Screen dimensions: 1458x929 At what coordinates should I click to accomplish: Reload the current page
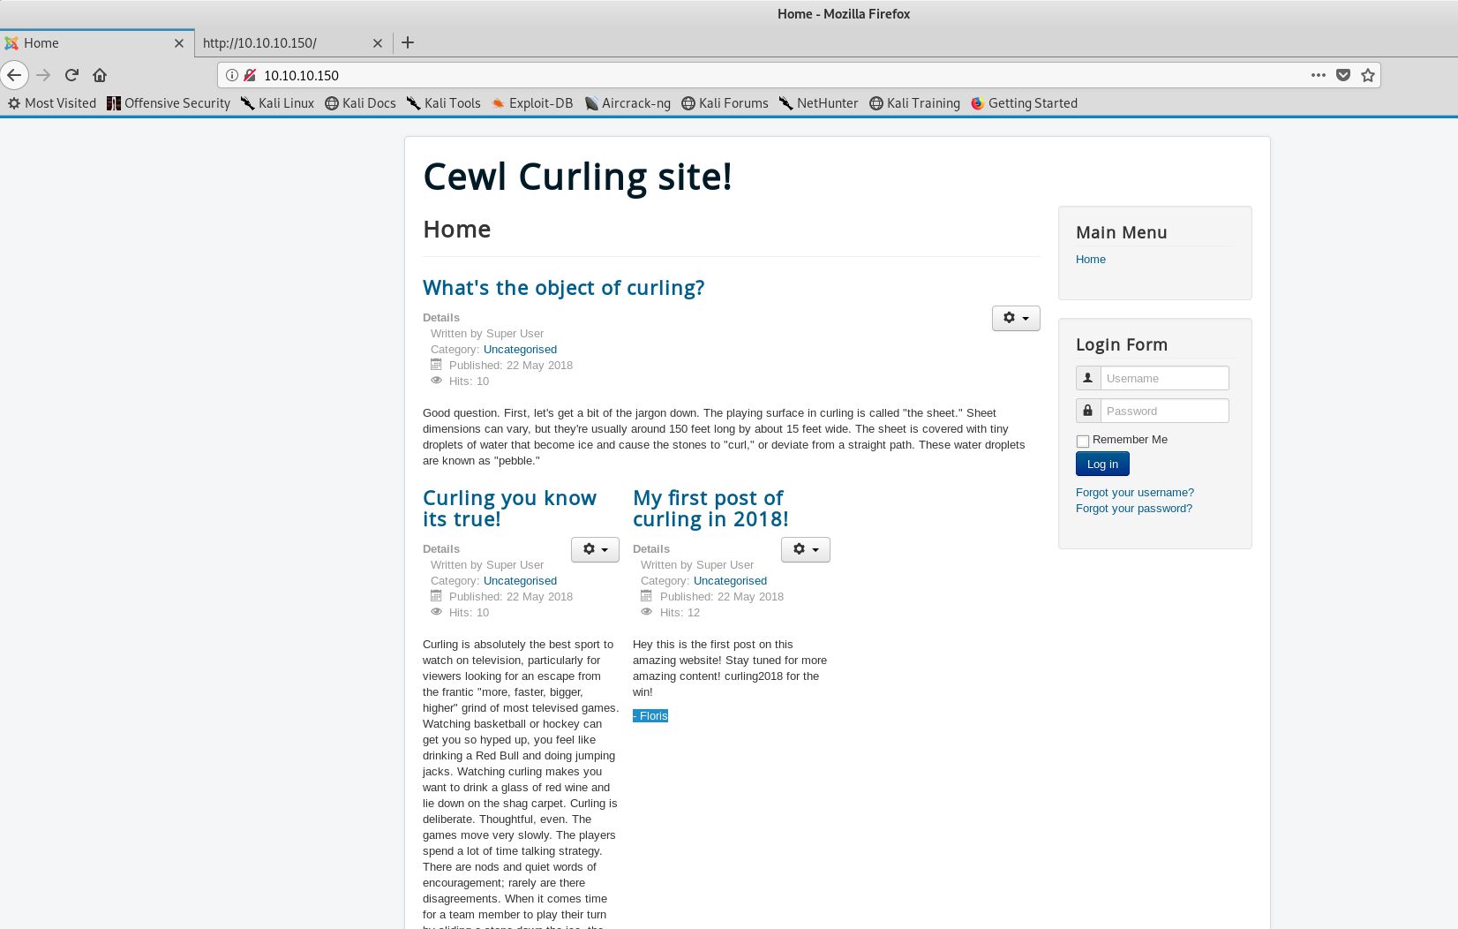click(x=71, y=75)
